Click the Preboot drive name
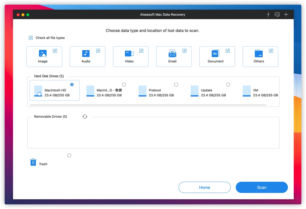The image size is (306, 209). [155, 90]
